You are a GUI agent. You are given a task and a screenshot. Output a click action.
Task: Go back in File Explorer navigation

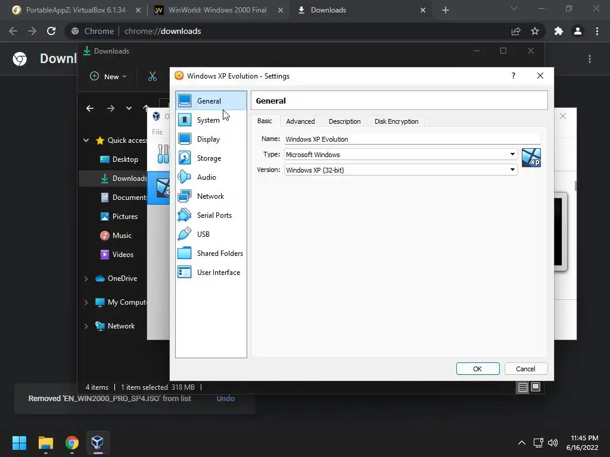tap(90, 108)
